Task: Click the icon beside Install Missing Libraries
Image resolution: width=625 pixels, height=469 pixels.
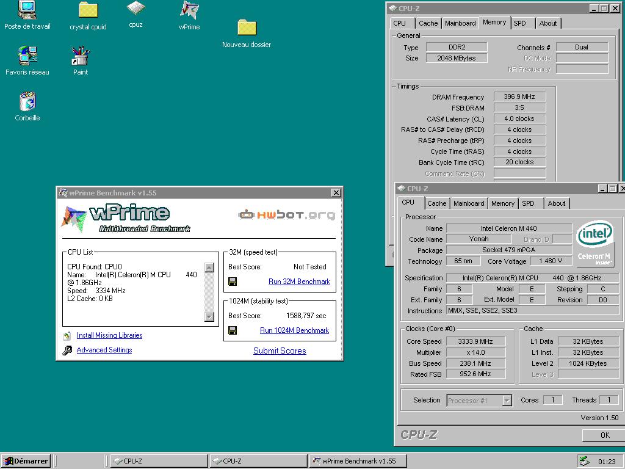Action: 67,335
